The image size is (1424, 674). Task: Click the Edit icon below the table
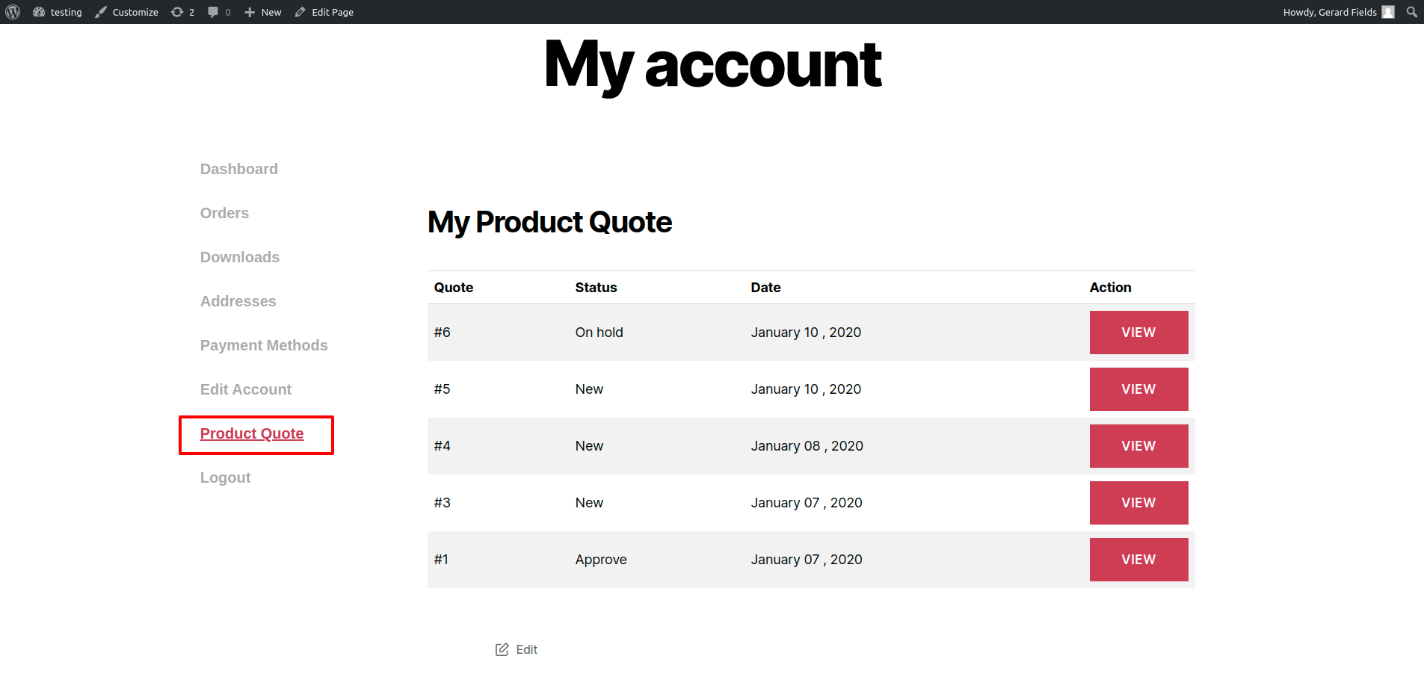point(502,649)
